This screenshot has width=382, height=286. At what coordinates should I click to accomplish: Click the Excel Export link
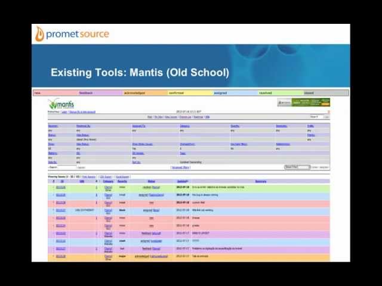pos(122,177)
